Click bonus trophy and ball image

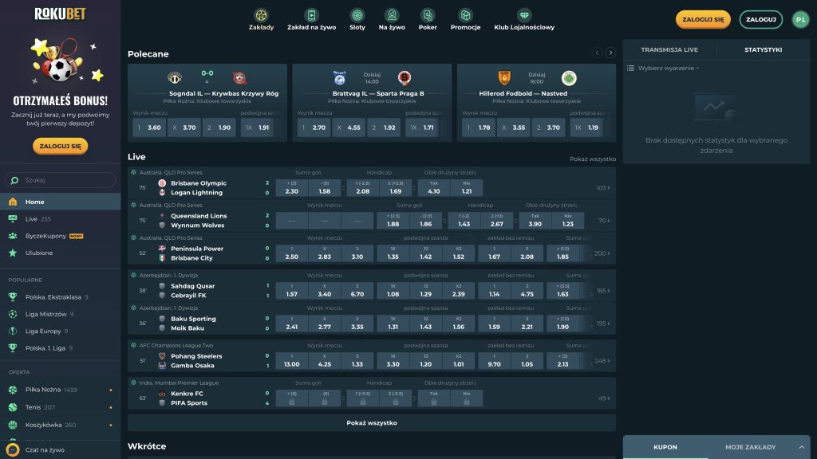point(61,61)
